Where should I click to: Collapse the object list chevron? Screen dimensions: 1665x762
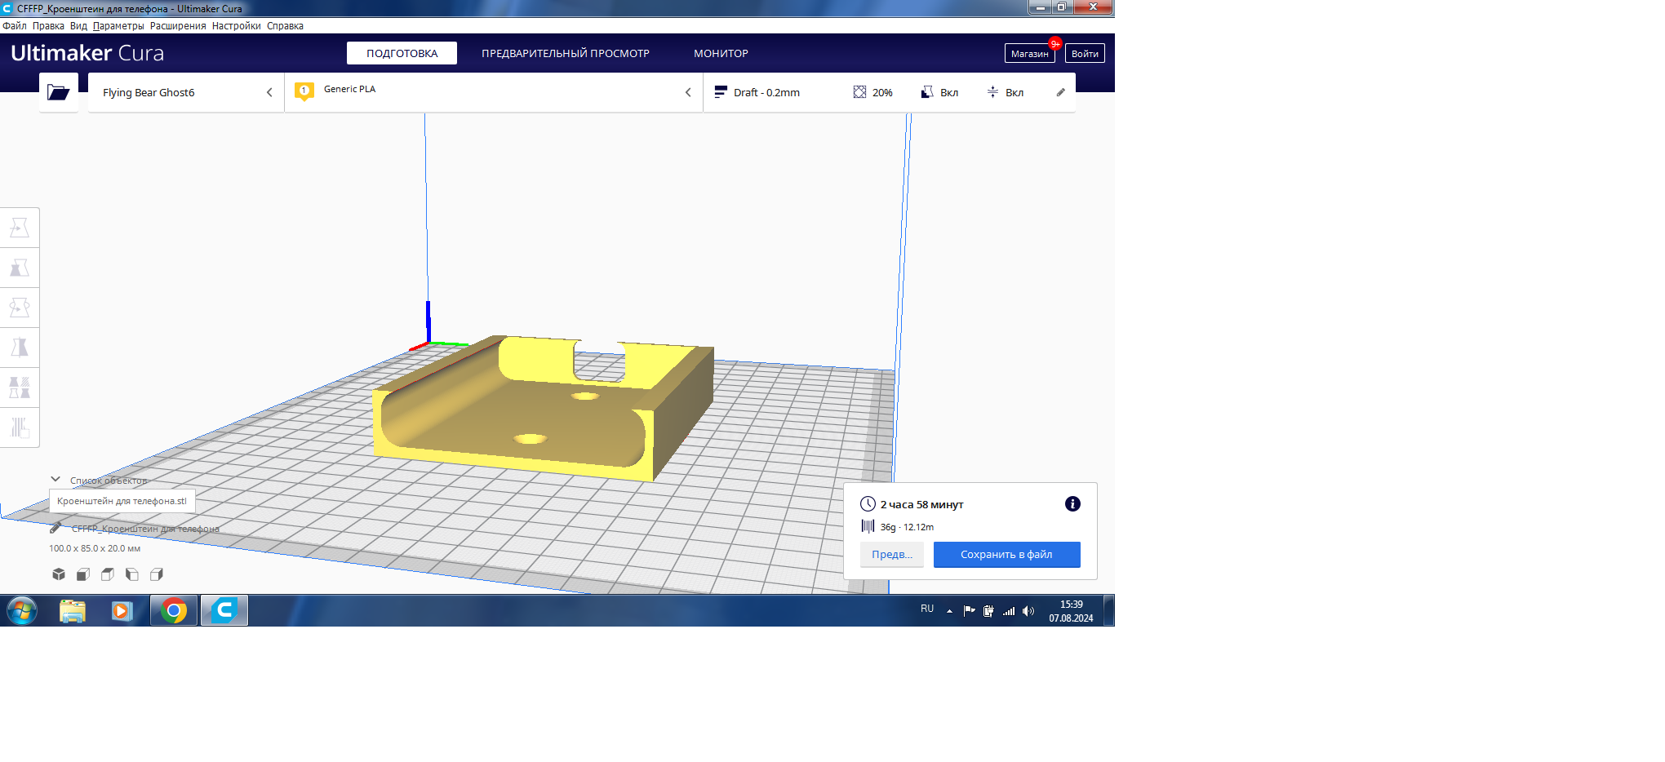[x=55, y=480]
